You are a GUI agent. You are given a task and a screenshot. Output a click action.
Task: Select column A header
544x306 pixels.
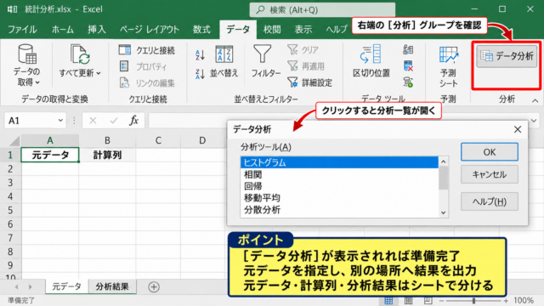point(50,140)
